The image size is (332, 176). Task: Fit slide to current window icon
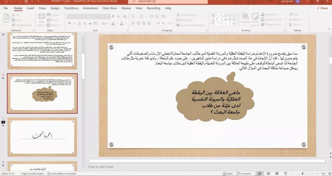329,173
